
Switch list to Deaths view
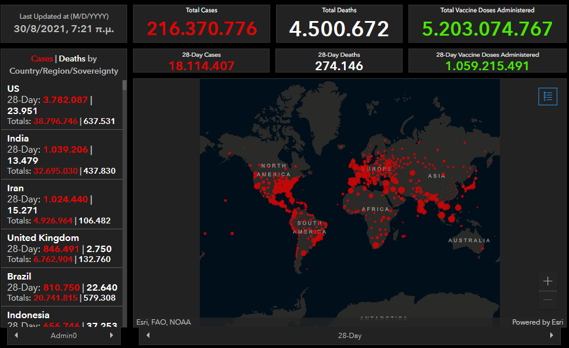point(72,58)
